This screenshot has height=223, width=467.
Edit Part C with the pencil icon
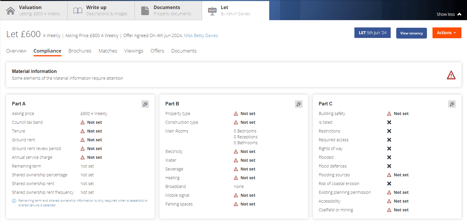coord(452,104)
